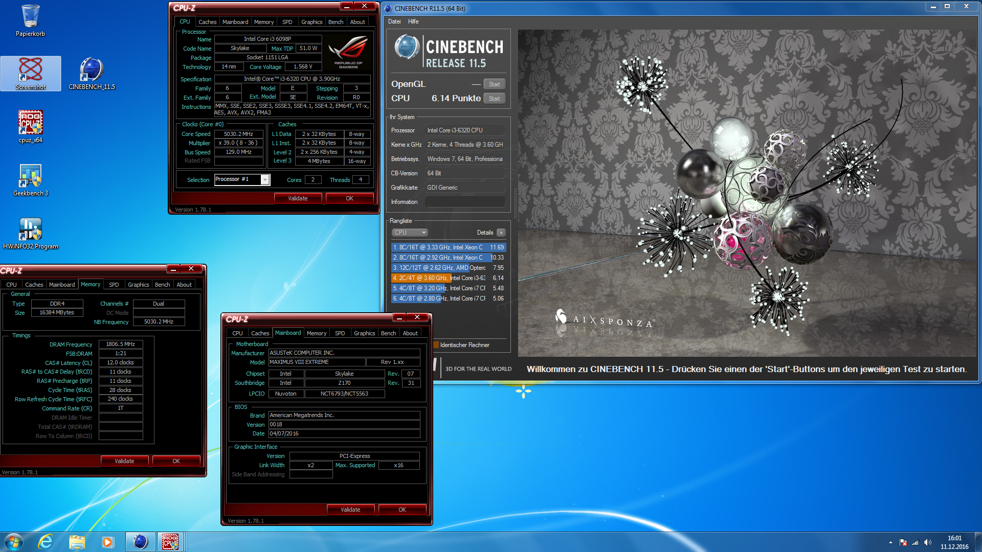The width and height of the screenshot is (982, 552).
Task: Open Graphics tab in top CPU-Z window
Action: click(311, 22)
